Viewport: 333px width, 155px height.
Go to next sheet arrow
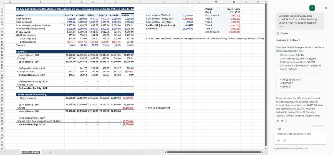(11, 152)
